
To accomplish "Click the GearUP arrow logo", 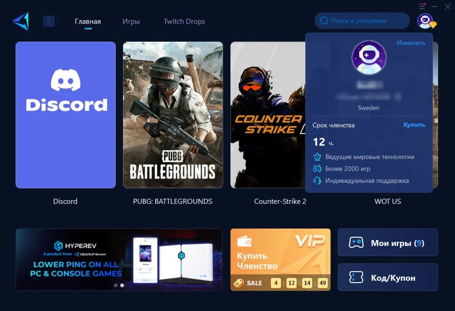I will (x=21, y=21).
